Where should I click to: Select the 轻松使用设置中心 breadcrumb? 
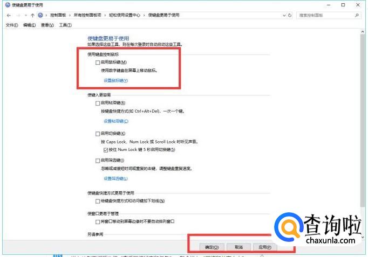tap(125, 15)
